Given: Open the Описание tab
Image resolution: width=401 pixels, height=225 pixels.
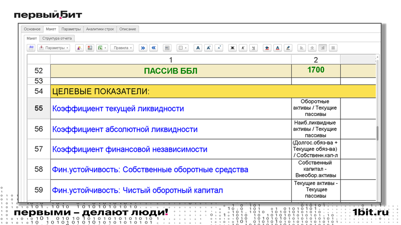Looking at the screenshot, I should 128,29.
